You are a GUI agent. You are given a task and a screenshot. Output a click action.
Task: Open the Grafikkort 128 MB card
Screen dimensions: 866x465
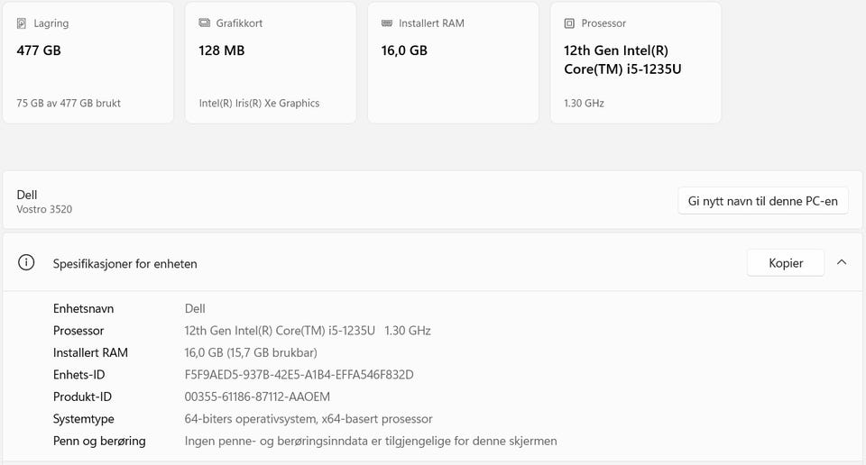point(271,63)
